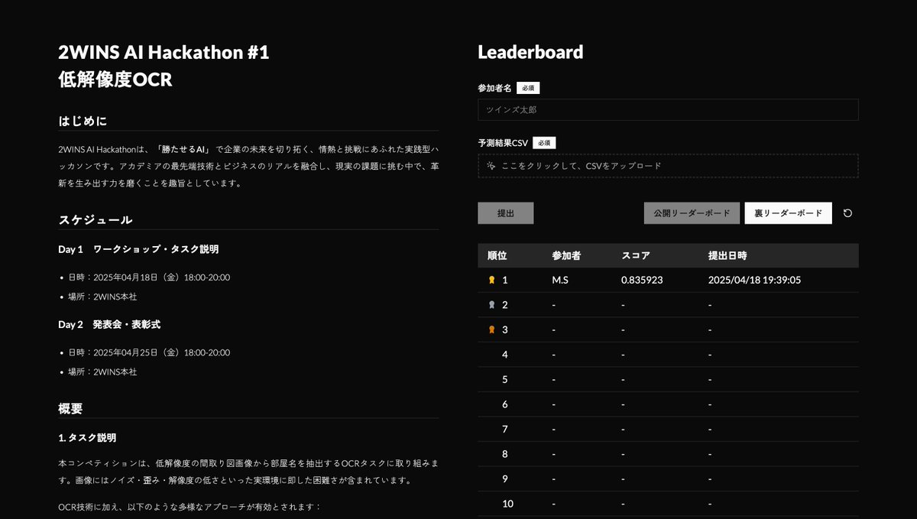Image resolution: width=917 pixels, height=519 pixels.
Task: Click the 2025年04月18日 date line
Action: [x=149, y=277]
